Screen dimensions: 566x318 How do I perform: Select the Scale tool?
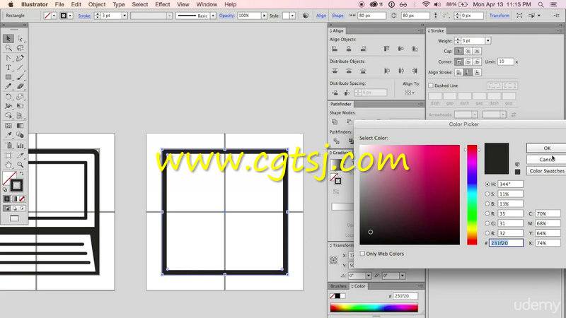tap(21, 97)
